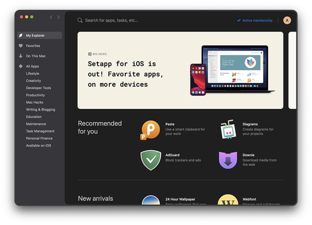Image resolution: width=312 pixels, height=225 pixels.
Task: Click the Favorites heart icon
Action: (x=21, y=46)
